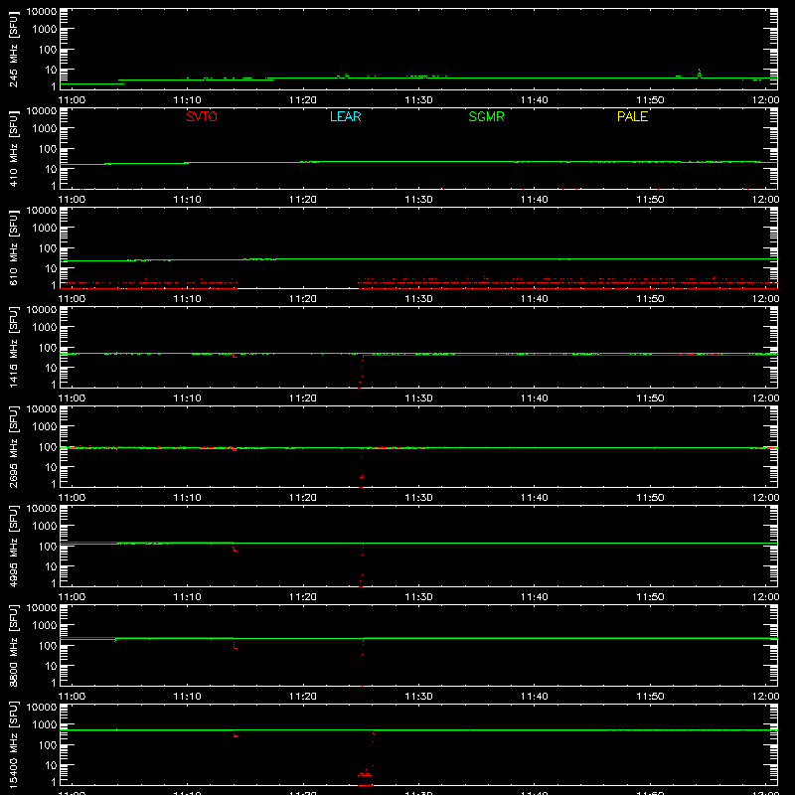Click the '4995 MHz [SFU]' axis title
Screen dimensions: 795x795
click(x=13, y=546)
